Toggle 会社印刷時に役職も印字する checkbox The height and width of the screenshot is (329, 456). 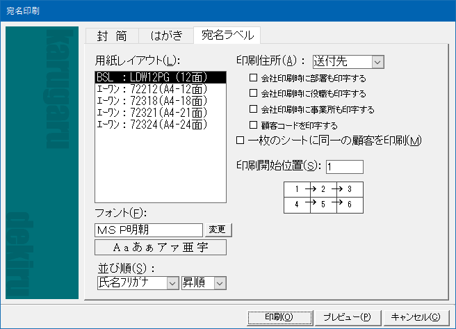pos(253,94)
